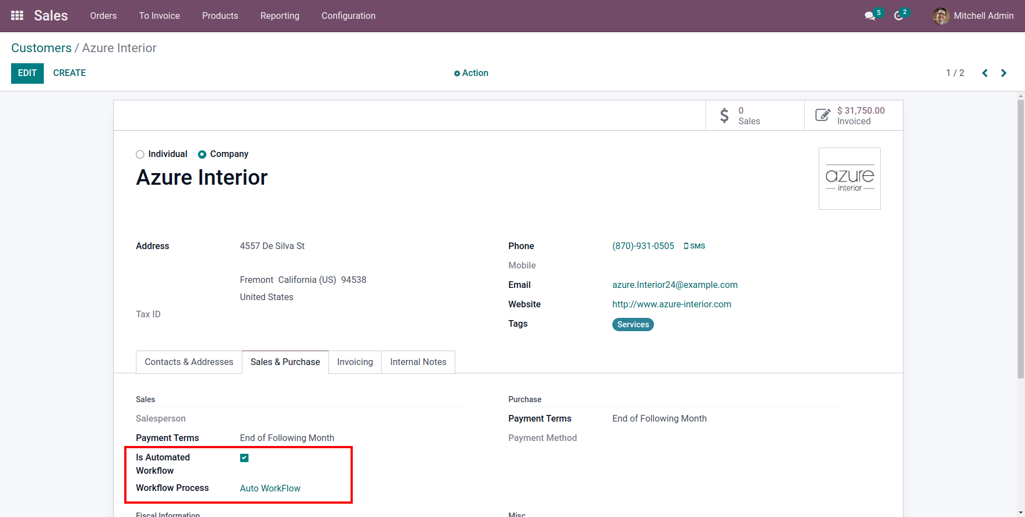
Task: Click the Azure Interior logo image
Action: tap(850, 179)
